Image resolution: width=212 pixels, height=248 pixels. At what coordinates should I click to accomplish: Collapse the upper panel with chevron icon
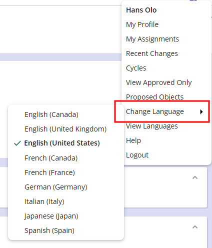tap(195, 177)
